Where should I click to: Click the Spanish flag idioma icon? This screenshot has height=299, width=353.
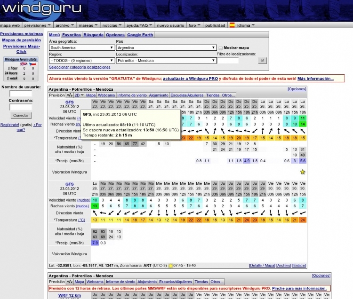(232, 25)
